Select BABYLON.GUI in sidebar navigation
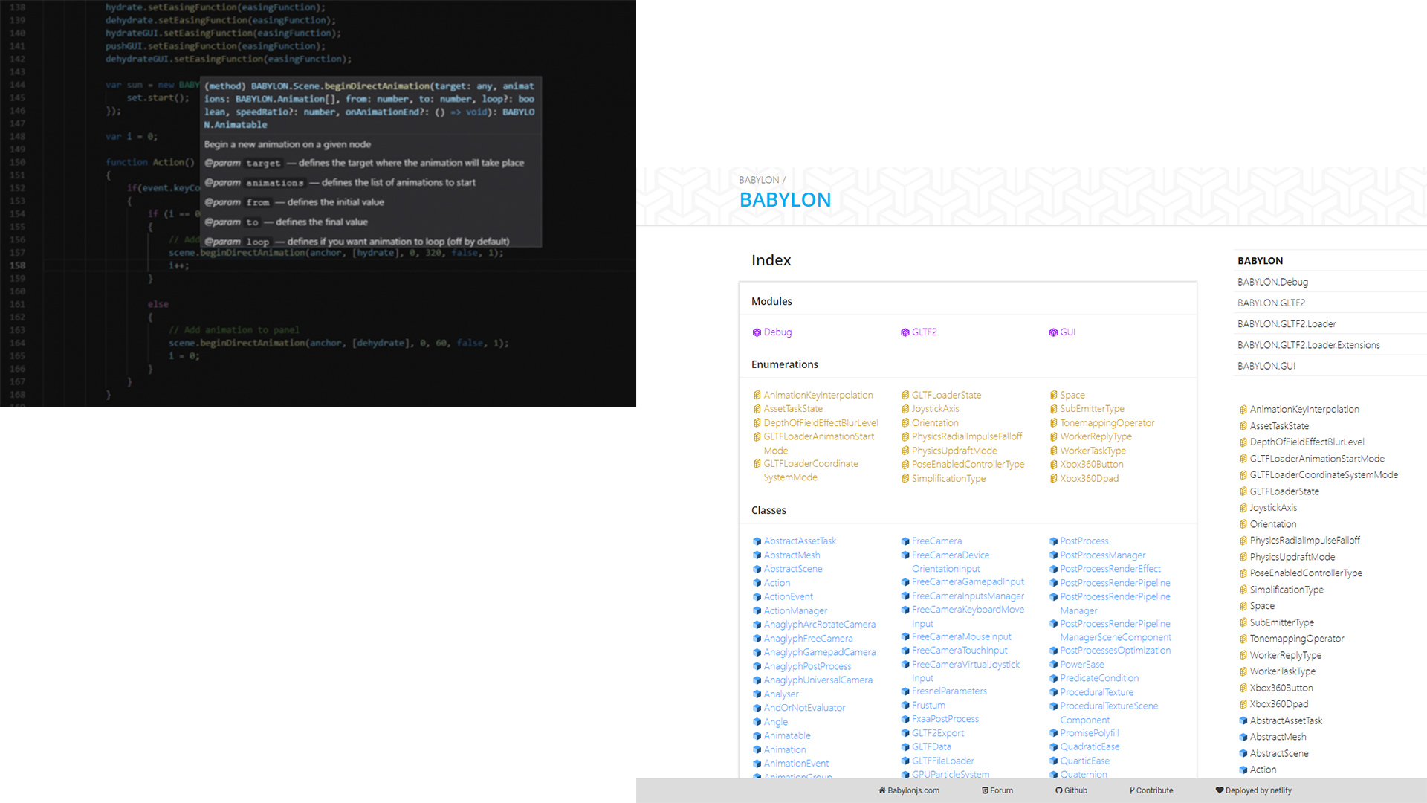Image resolution: width=1427 pixels, height=803 pixels. point(1266,366)
